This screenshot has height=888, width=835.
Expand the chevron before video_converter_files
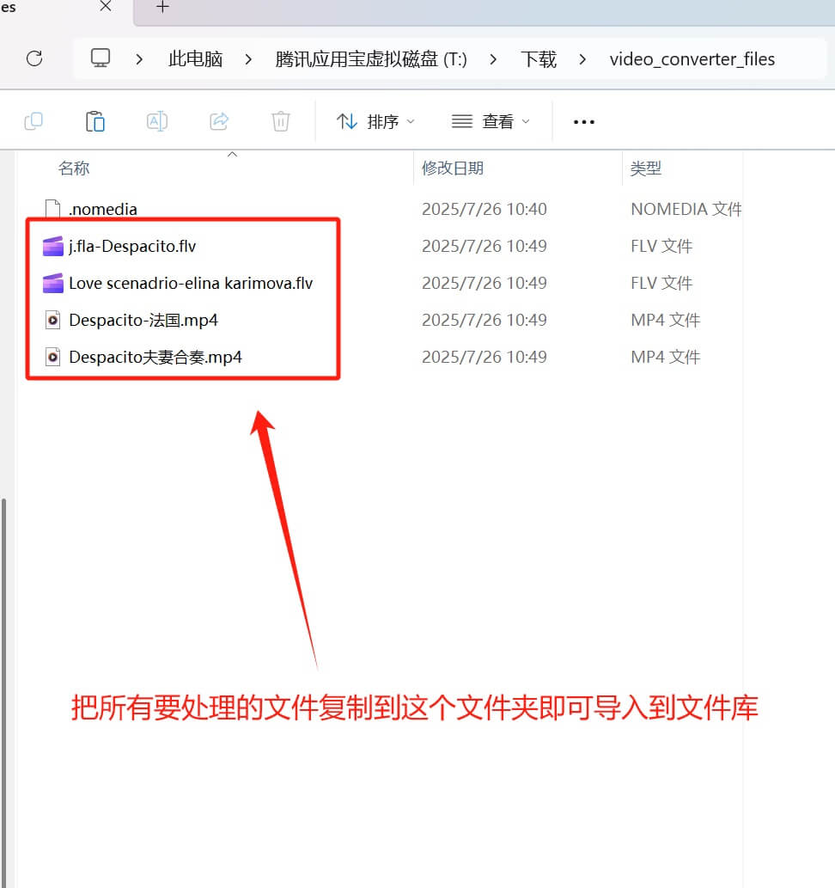[x=583, y=59]
